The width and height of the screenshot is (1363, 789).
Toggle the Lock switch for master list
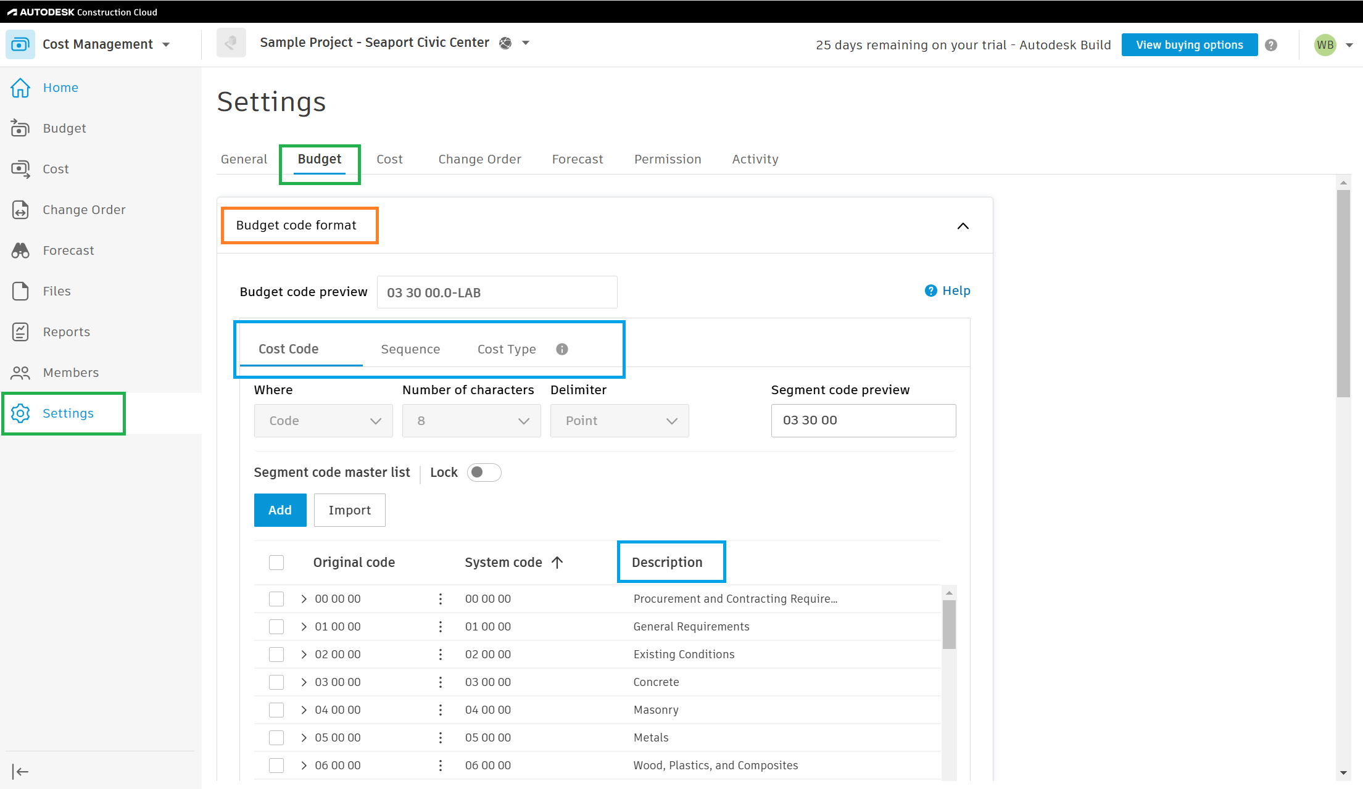(x=484, y=473)
